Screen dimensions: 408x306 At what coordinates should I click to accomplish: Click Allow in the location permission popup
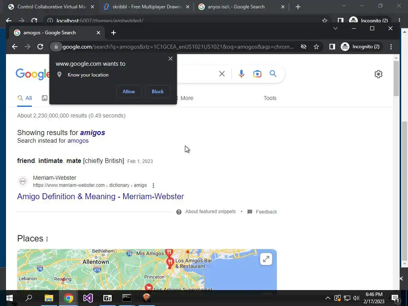point(129,92)
